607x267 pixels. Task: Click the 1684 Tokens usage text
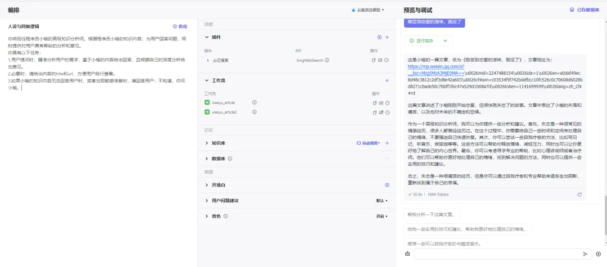tap(437, 194)
